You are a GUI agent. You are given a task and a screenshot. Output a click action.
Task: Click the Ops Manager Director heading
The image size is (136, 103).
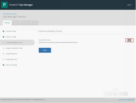point(14,17)
